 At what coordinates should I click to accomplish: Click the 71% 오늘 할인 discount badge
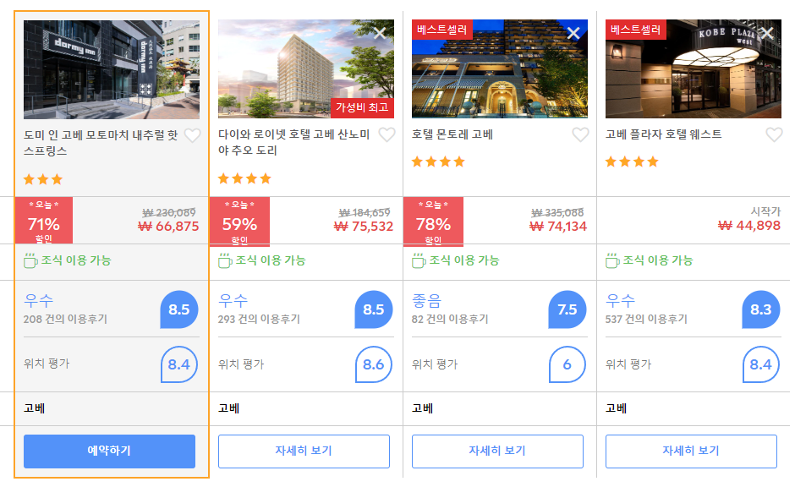coord(44,221)
